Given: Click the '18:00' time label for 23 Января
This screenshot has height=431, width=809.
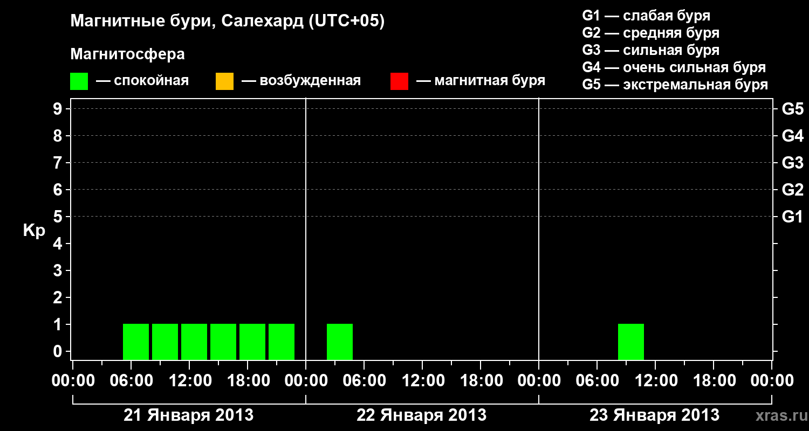Looking at the screenshot, I should tap(714, 381).
